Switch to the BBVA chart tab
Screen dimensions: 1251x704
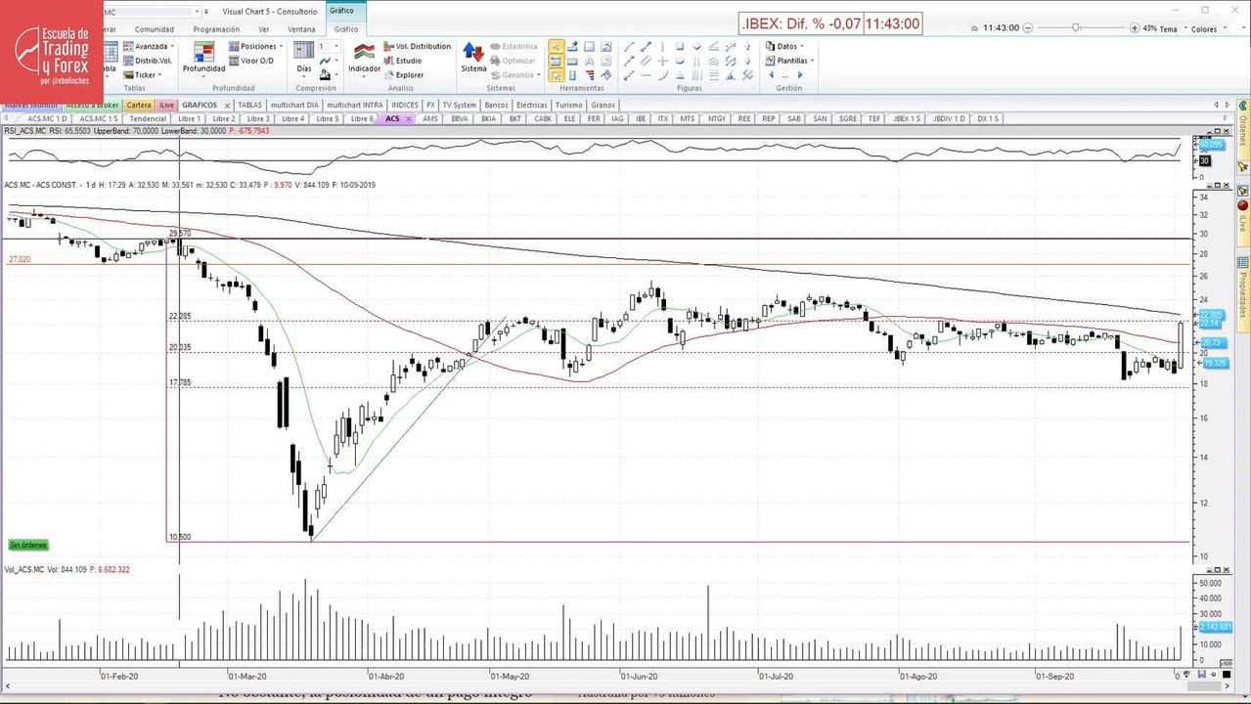[459, 118]
